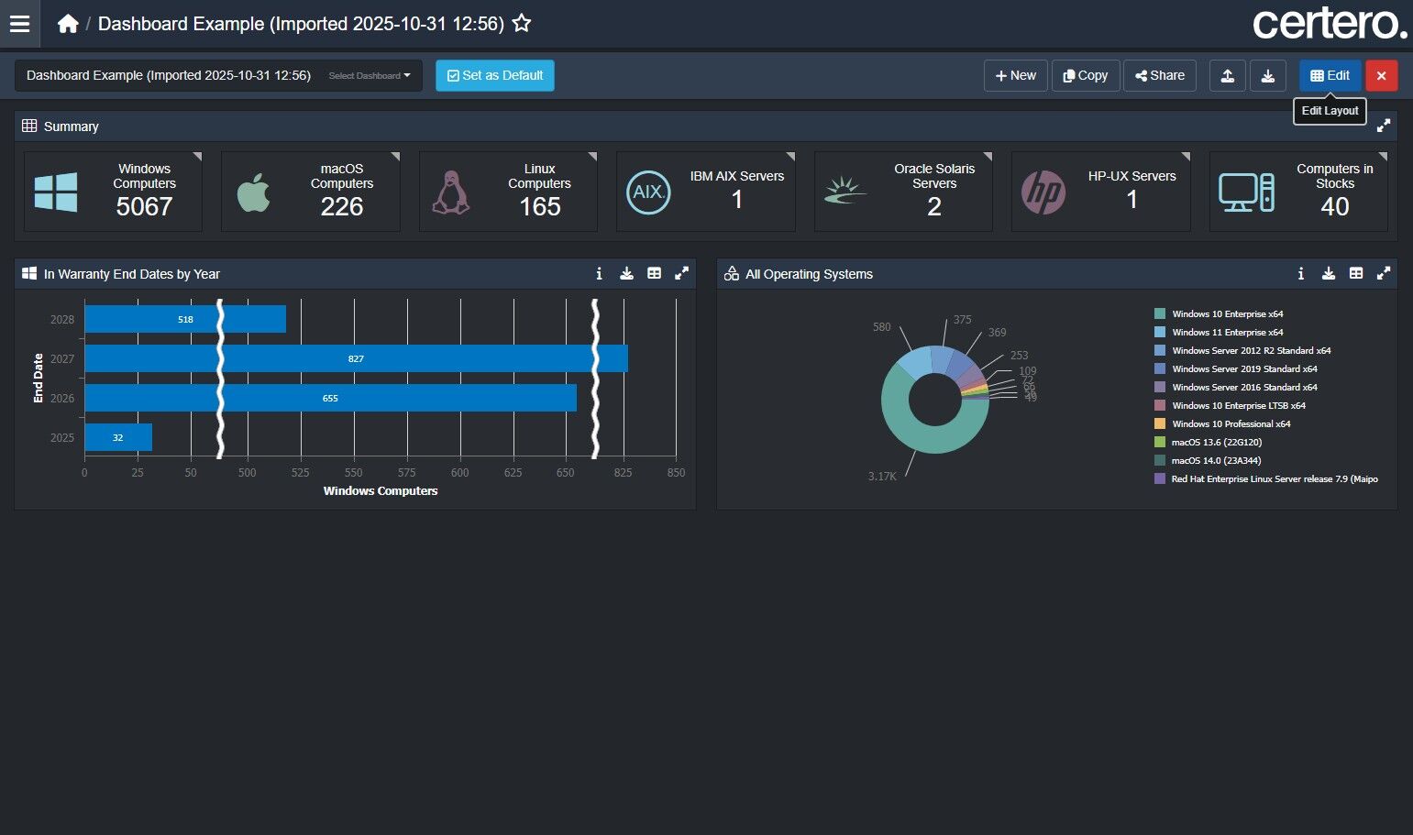Image resolution: width=1413 pixels, height=835 pixels.
Task: Create a new dashboard with New
Action: [x=1015, y=75]
